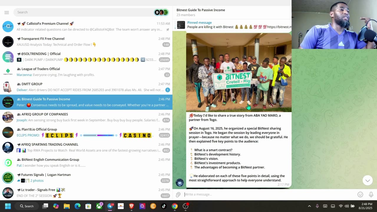Open AFRIQ GROUP OF COMPANIES chat
377x212 pixels.
click(x=86, y=117)
